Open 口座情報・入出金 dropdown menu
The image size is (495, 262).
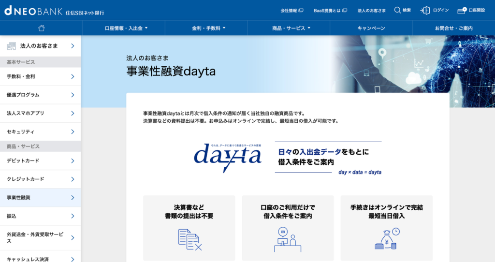(126, 28)
